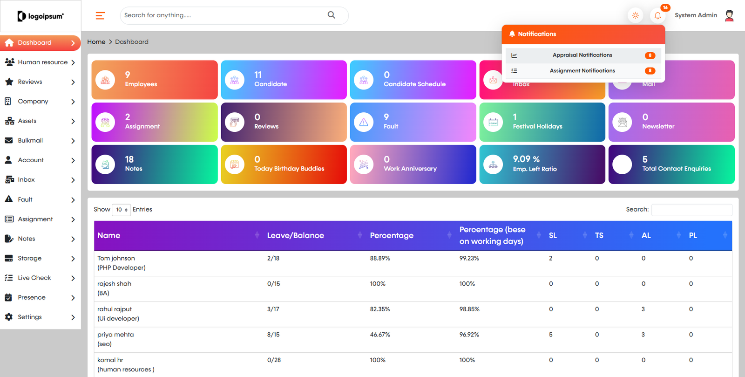Click the System Admin username
This screenshot has width=745, height=377.
(x=696, y=15)
